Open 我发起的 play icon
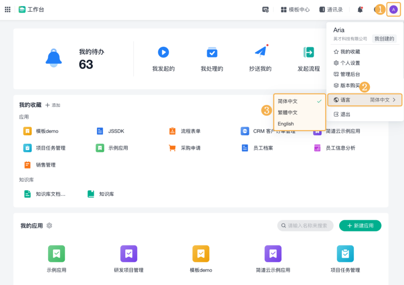The width and height of the screenshot is (404, 285). click(x=163, y=52)
